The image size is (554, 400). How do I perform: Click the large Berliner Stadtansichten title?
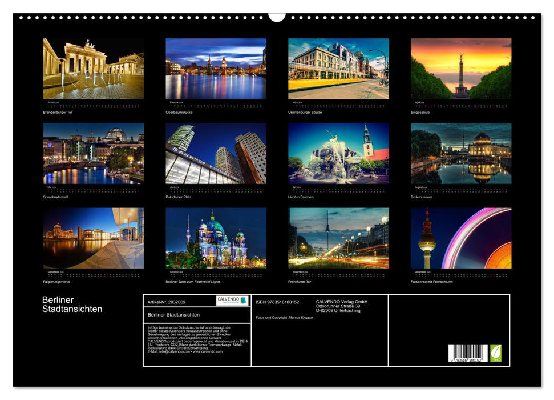pos(72,305)
